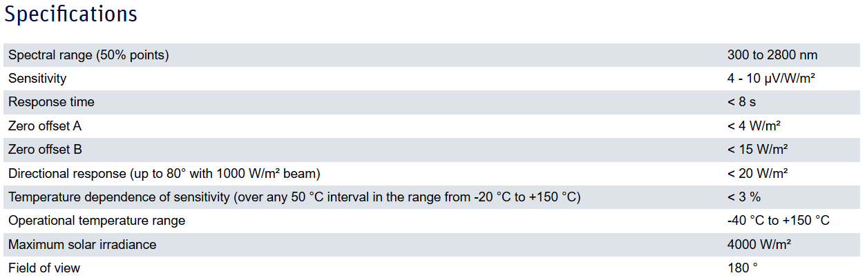Click the < 20 W/m² value

pos(757,173)
